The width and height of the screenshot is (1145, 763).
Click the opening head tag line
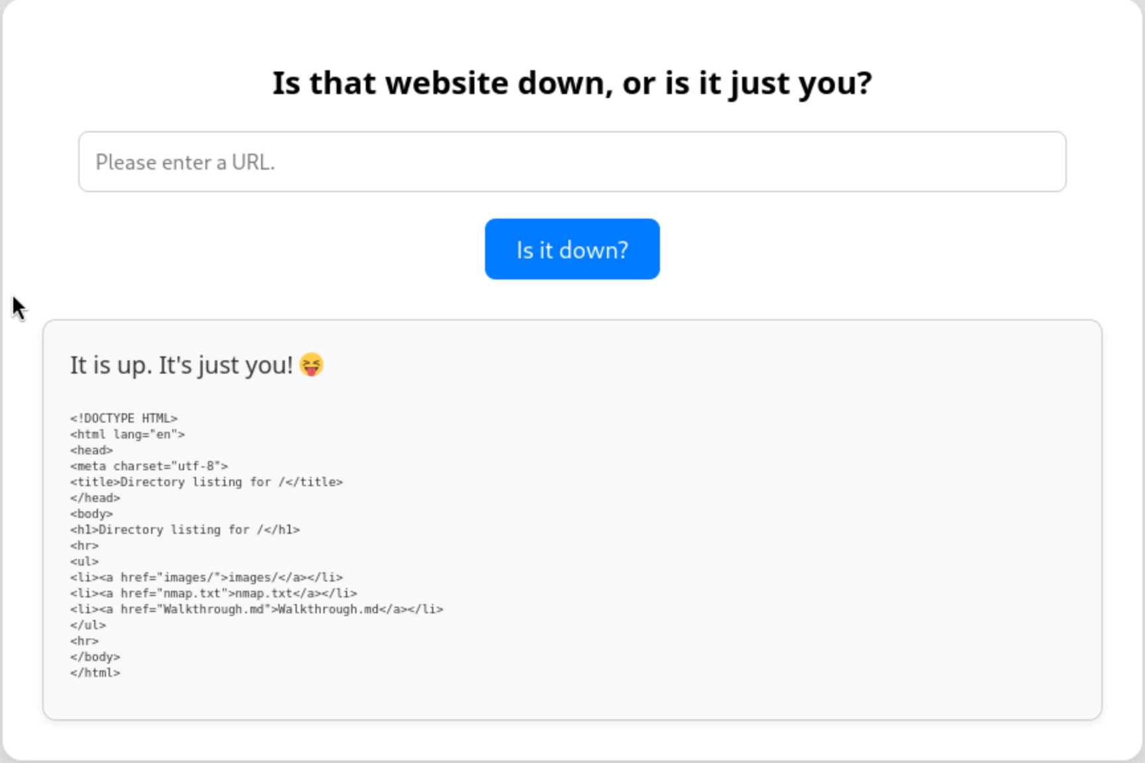(x=91, y=450)
